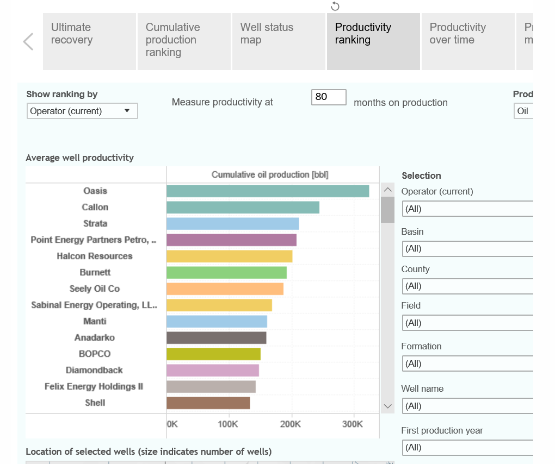
Task: Select the Shell productivity bar
Action: pos(208,403)
